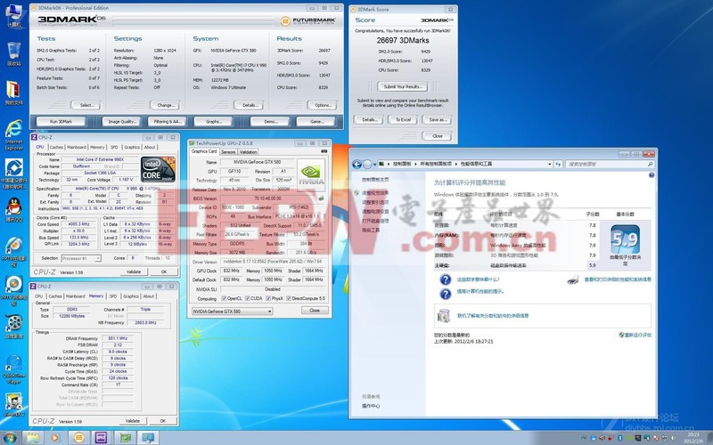
Task: Click the re-run assessment link
Action: [635, 335]
